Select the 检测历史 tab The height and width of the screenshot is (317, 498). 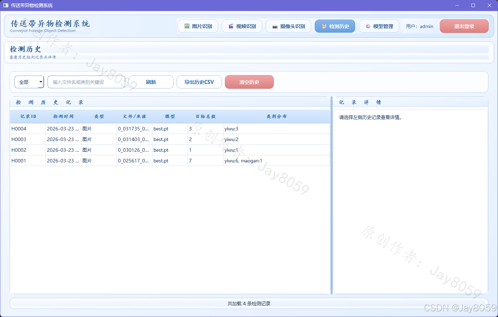point(335,26)
